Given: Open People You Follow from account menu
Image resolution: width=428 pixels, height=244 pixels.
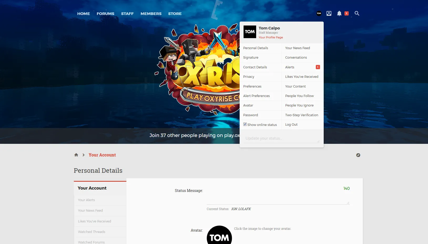Looking at the screenshot, I should tap(303, 96).
